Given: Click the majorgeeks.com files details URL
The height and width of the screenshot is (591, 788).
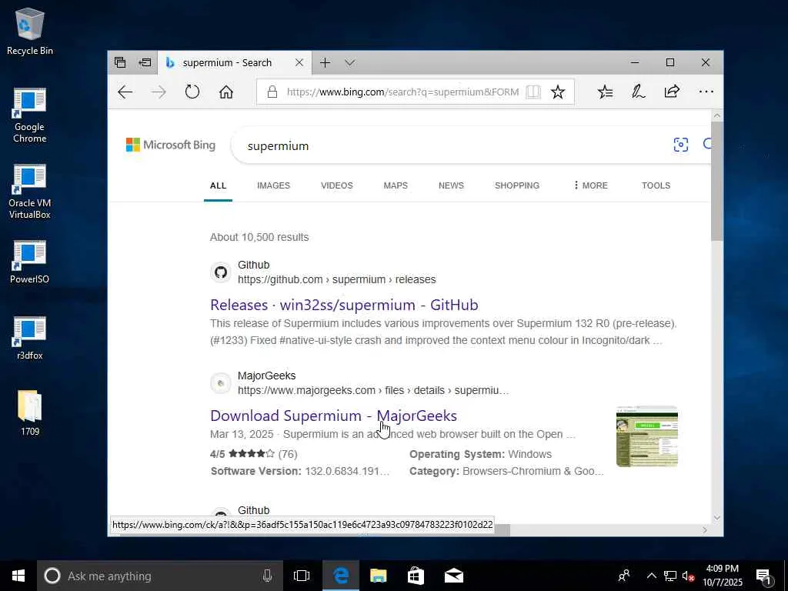Looking at the screenshot, I should point(373,390).
